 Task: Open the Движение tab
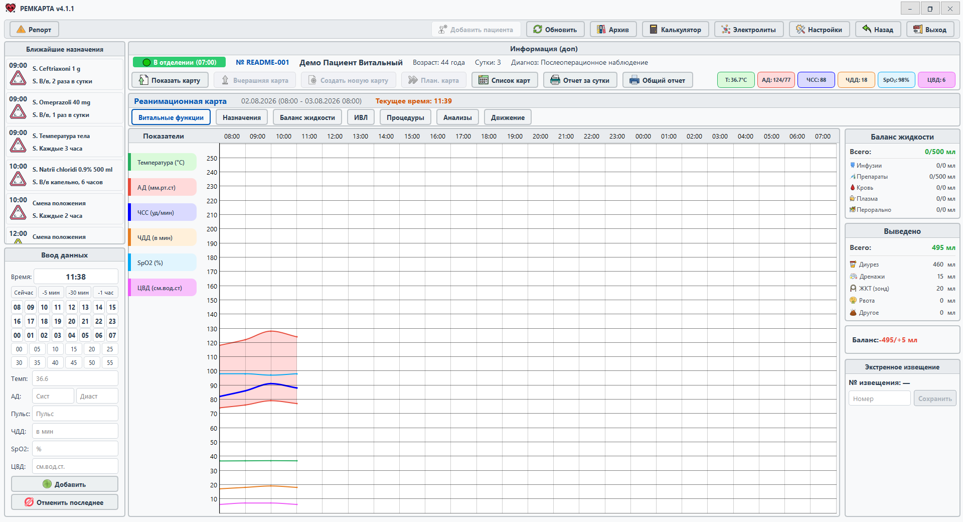[508, 117]
